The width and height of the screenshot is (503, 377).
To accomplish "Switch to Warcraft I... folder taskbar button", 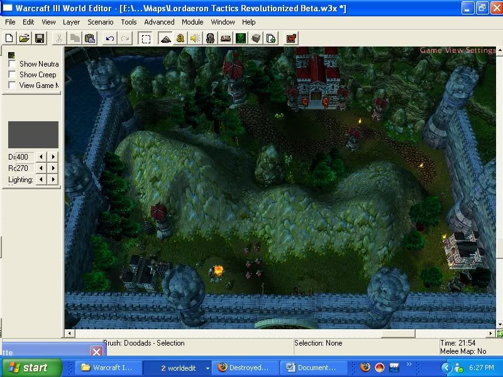I will [108, 368].
